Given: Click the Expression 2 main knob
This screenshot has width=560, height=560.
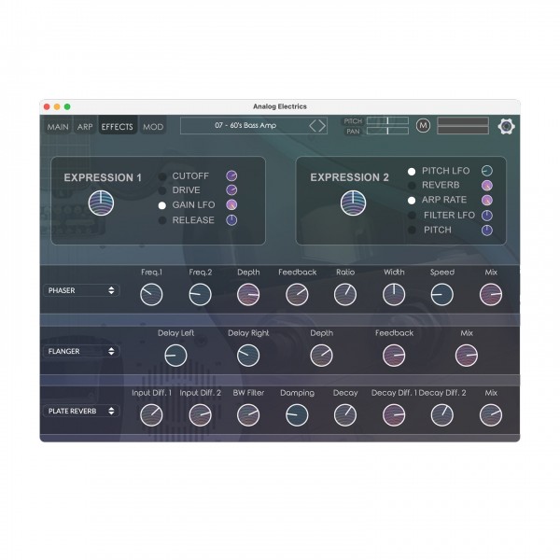Looking at the screenshot, I should pyautogui.click(x=353, y=203).
